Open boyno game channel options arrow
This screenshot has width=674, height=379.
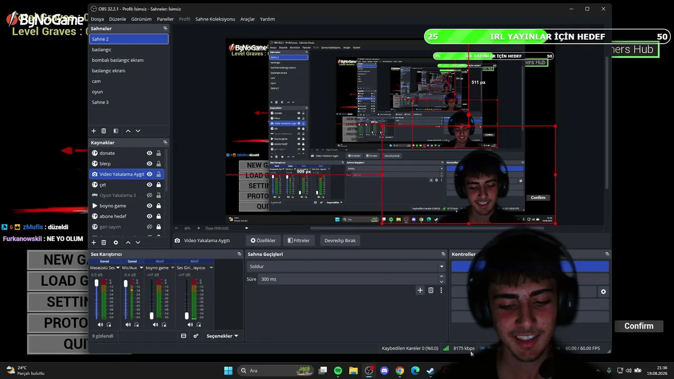pos(173,268)
